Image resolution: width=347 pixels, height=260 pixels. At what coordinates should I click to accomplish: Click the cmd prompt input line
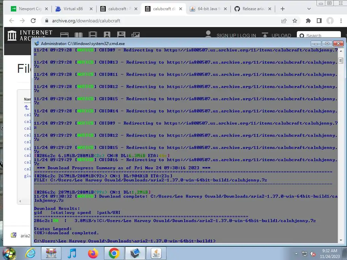[125, 241]
